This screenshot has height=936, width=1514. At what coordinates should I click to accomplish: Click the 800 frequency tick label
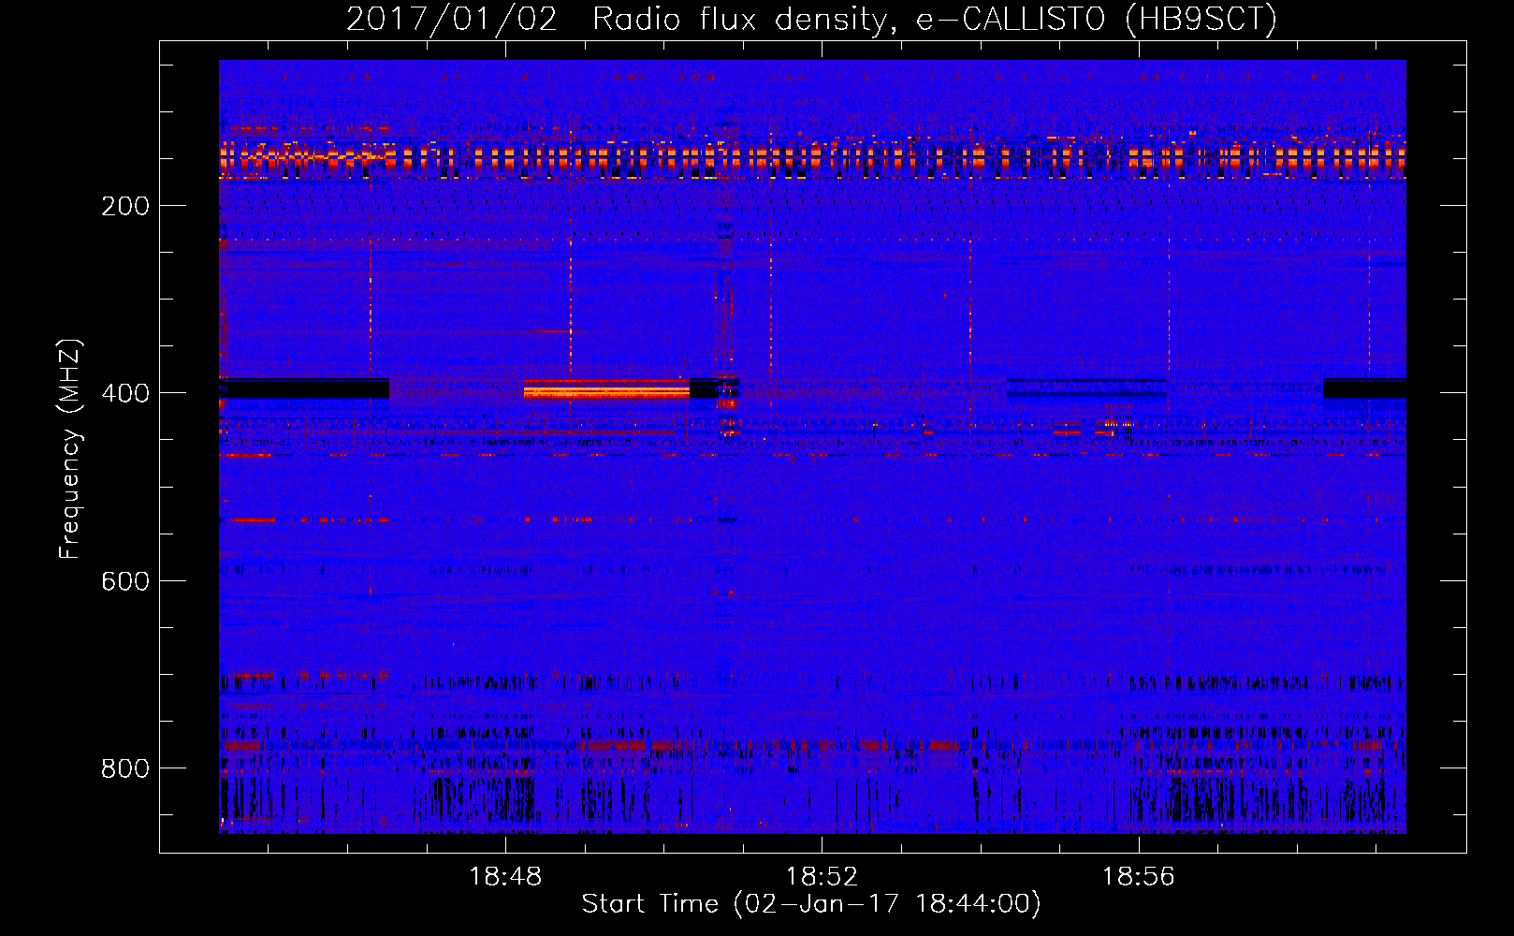point(125,768)
